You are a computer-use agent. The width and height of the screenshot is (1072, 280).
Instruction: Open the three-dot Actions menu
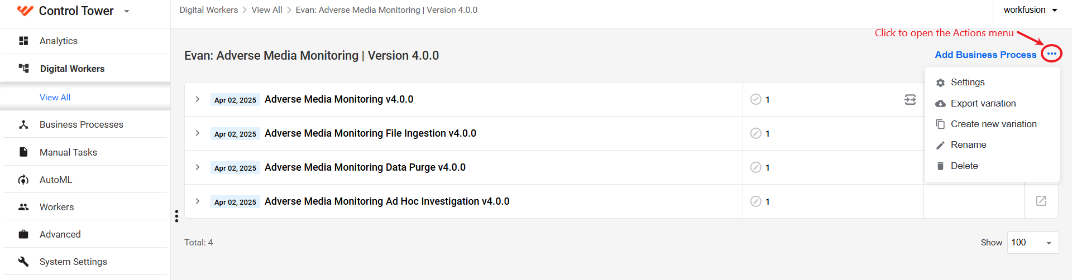pos(1052,54)
